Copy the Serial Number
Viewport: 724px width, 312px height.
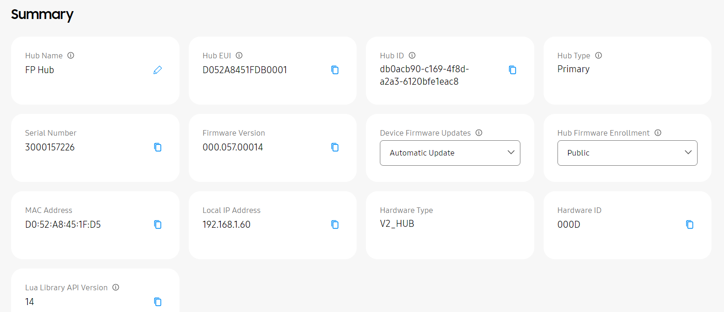pos(158,147)
